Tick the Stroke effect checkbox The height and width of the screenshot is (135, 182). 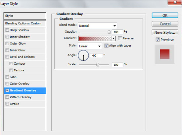click(7, 104)
